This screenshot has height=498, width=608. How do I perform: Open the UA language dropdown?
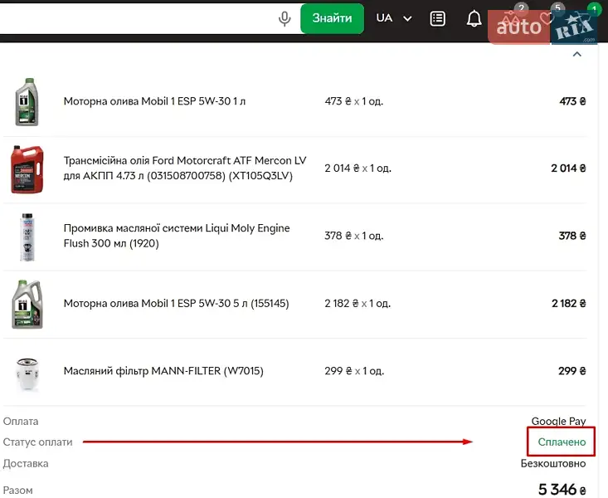pos(393,18)
